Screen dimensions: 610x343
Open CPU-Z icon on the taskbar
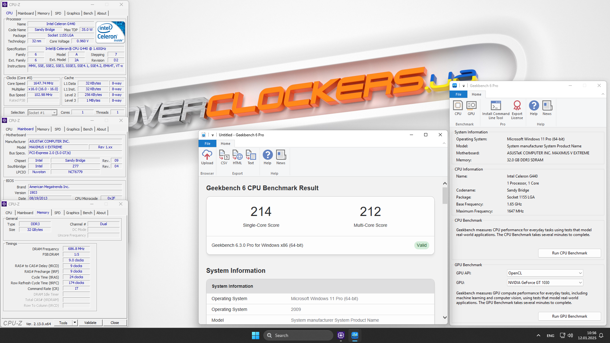click(341, 335)
